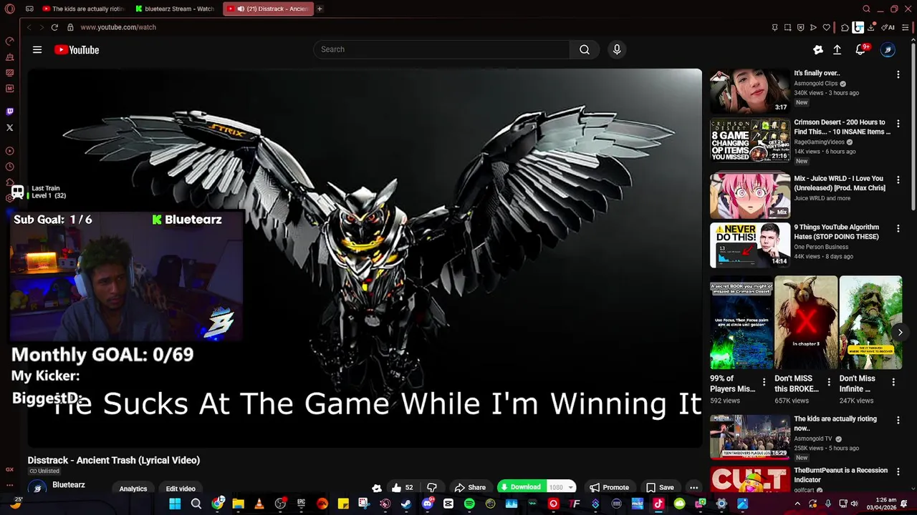Open YouTube notifications bell

click(x=860, y=49)
